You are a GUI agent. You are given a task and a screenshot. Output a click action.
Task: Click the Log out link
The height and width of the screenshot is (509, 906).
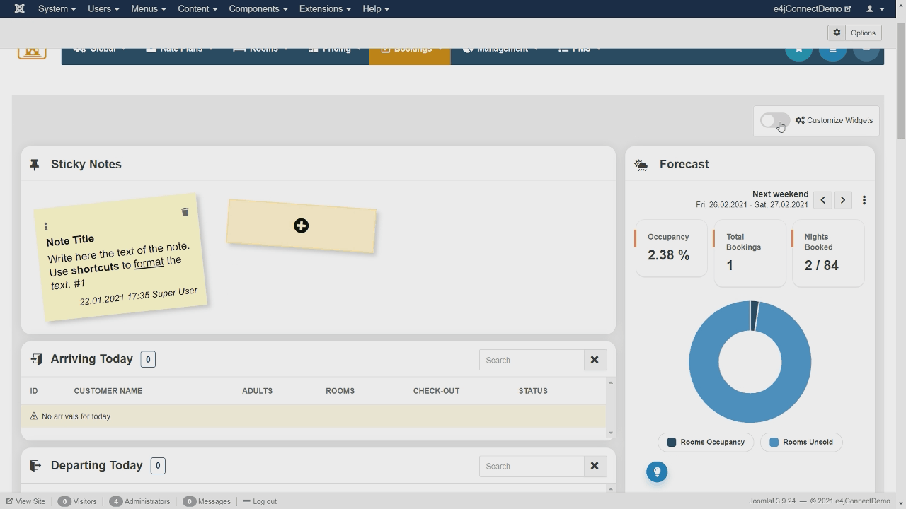click(x=260, y=501)
